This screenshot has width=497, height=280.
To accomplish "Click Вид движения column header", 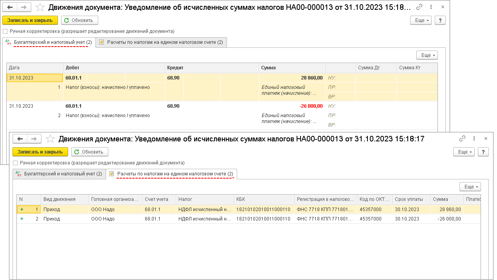I will [x=65, y=199].
